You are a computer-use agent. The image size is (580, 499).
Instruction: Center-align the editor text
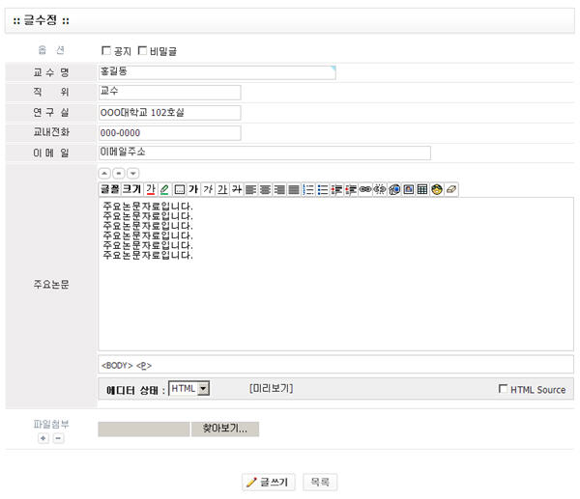pyautogui.click(x=265, y=189)
